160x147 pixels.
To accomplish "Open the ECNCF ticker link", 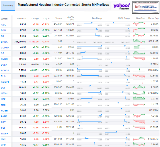I will tap(5, 70).
